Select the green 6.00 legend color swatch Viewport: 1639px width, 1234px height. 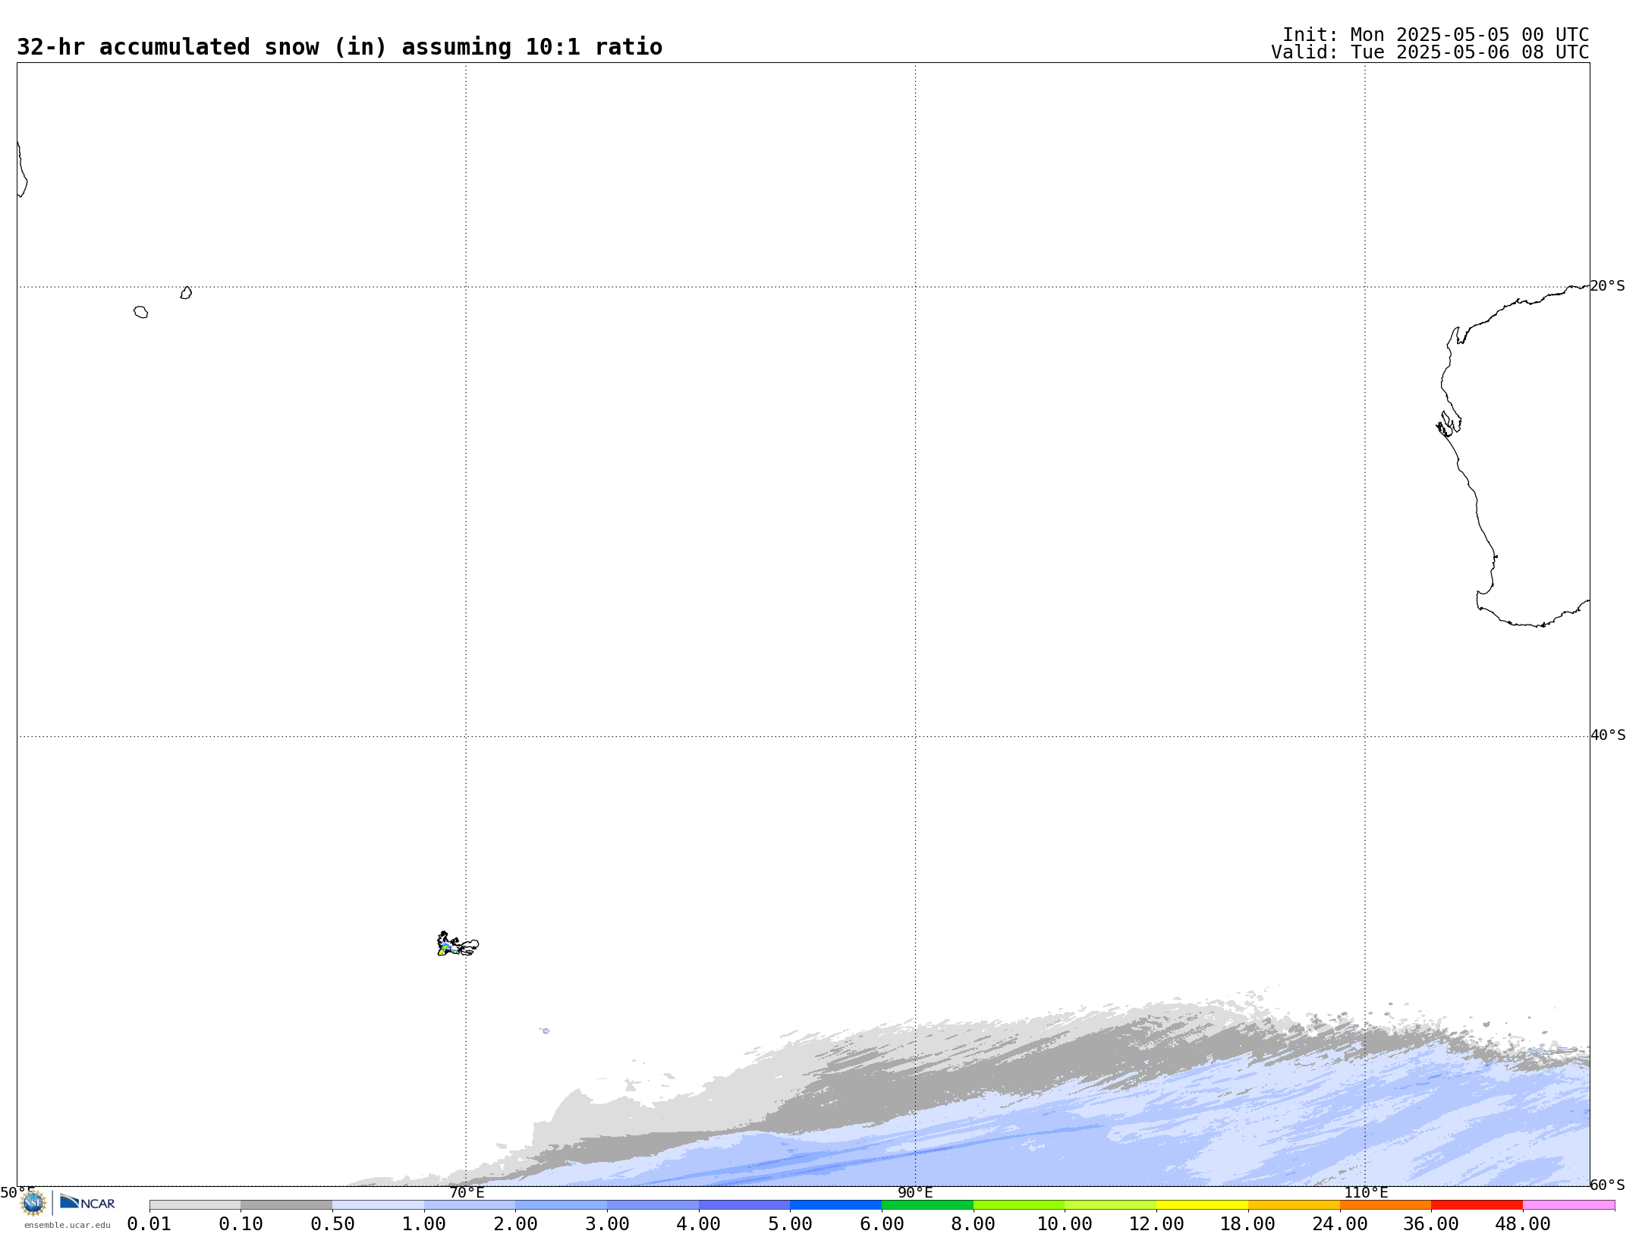tap(927, 1205)
